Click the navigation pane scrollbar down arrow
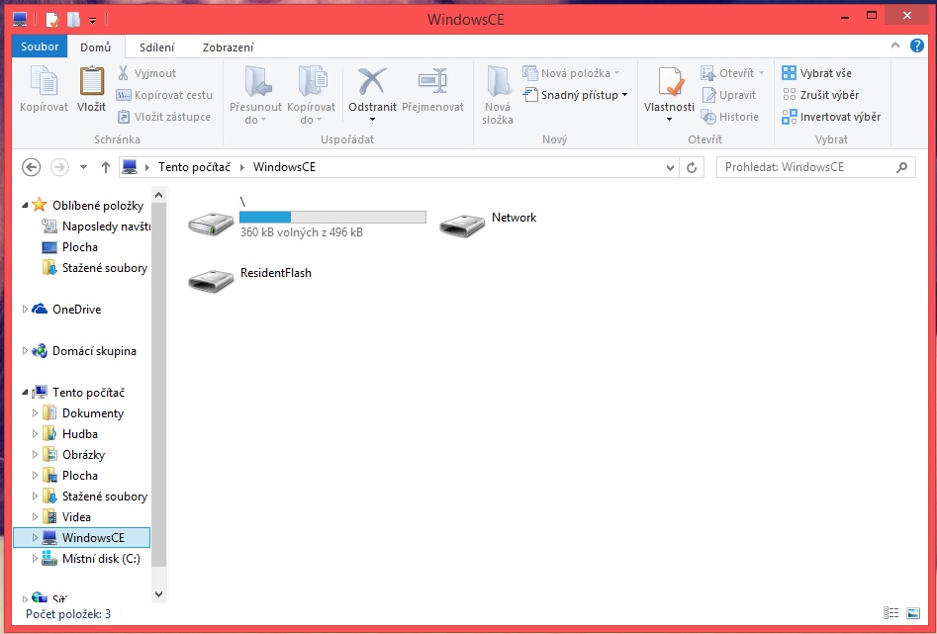 click(159, 594)
